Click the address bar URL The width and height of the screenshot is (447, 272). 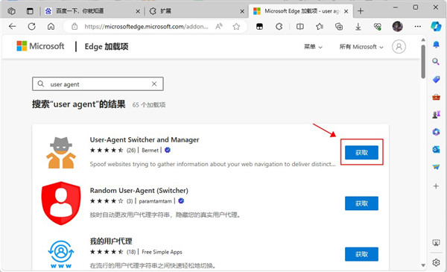pos(146,27)
